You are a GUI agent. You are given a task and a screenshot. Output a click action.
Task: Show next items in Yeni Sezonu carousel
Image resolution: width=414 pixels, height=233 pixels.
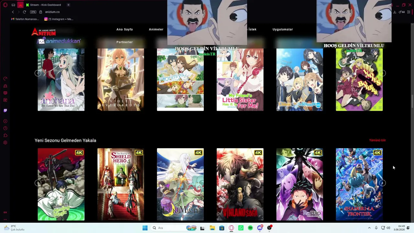point(382,183)
